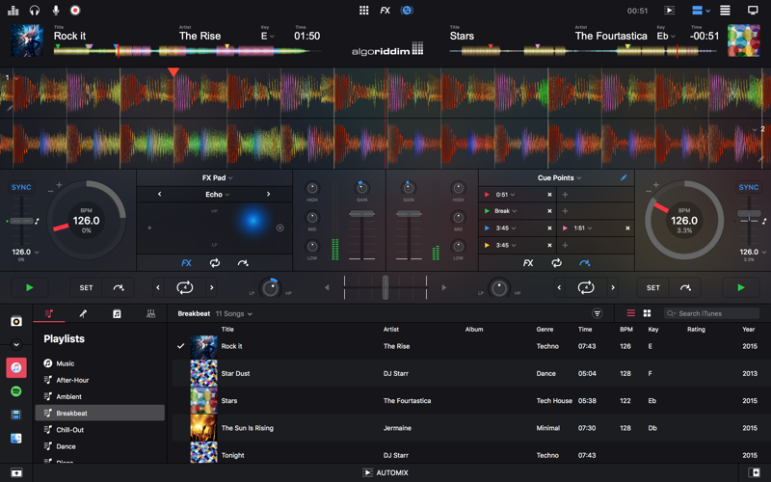The image size is (771, 482).
Task: Delete the 0:51 cue point
Action: point(549,195)
